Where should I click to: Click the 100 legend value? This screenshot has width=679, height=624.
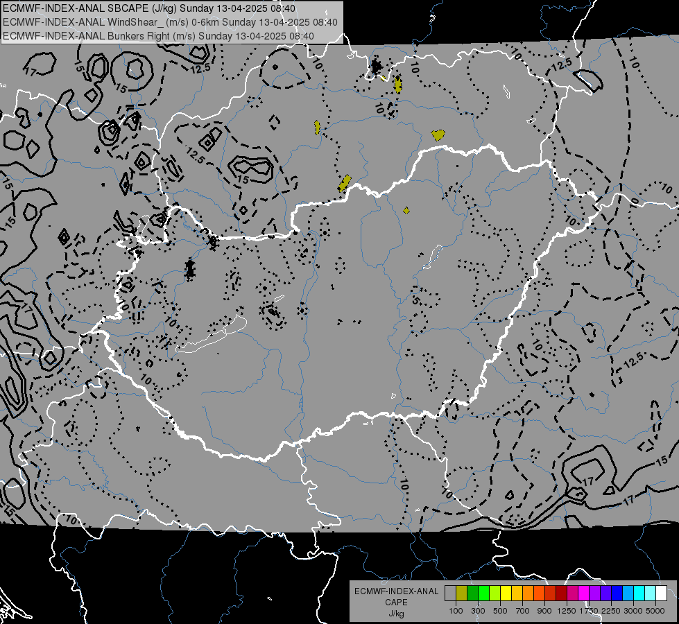pos(456,611)
